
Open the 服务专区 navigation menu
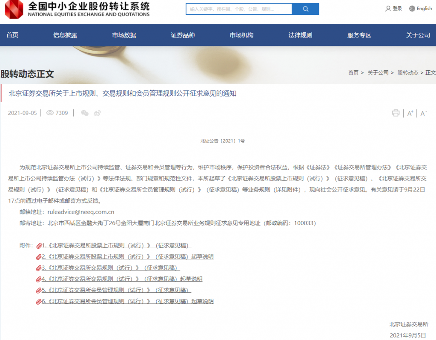[x=359, y=35]
